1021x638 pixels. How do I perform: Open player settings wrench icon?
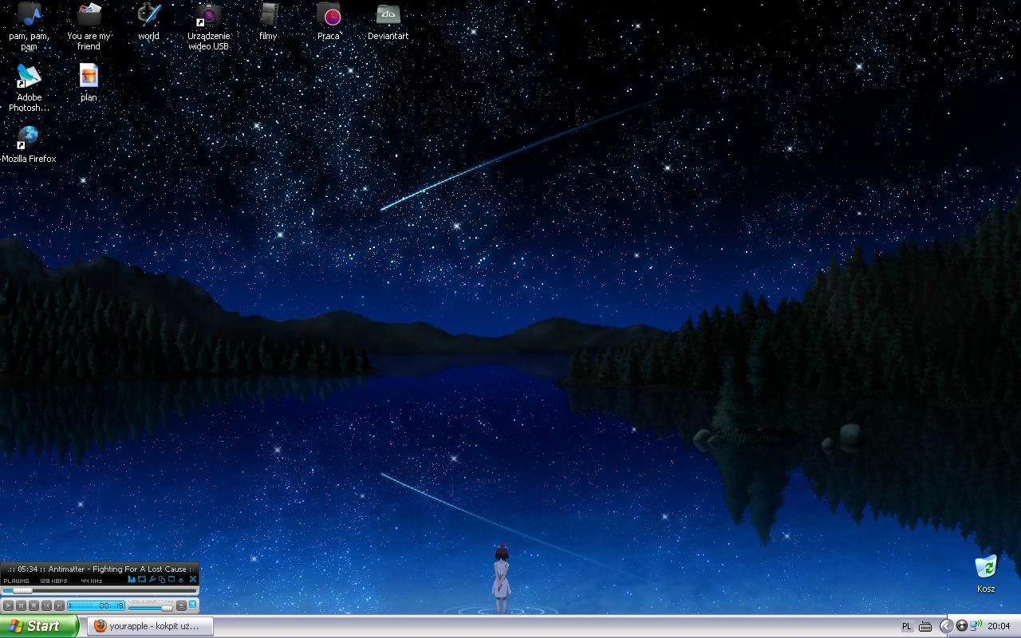(152, 580)
